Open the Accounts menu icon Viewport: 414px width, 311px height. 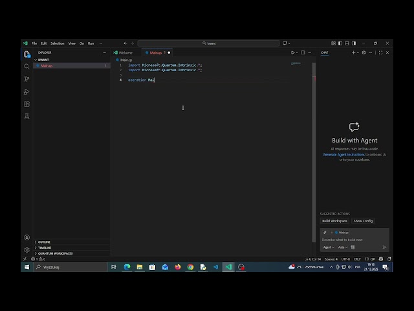tap(27, 238)
